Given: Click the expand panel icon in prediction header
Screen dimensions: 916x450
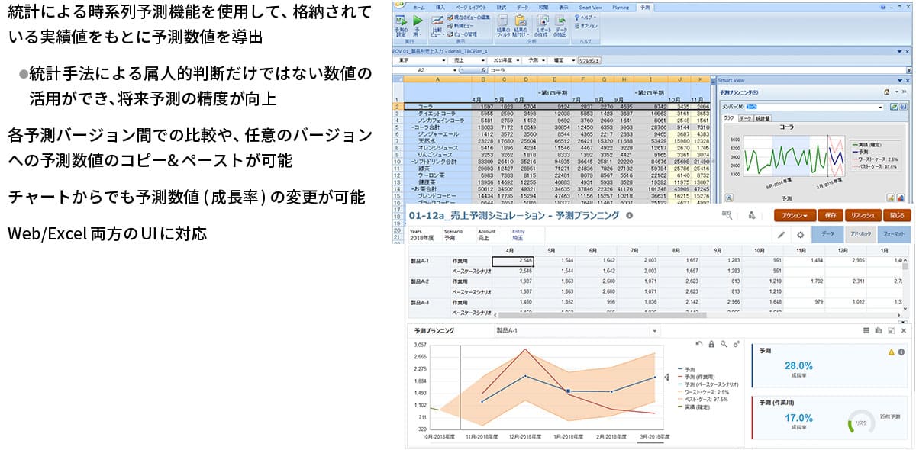Looking at the screenshot, I should pyautogui.click(x=891, y=330).
